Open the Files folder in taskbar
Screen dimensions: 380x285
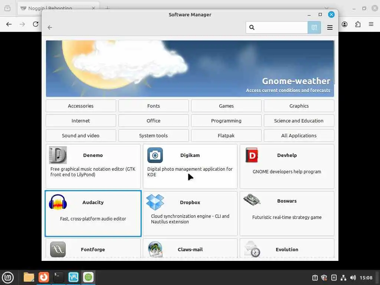pos(29,277)
